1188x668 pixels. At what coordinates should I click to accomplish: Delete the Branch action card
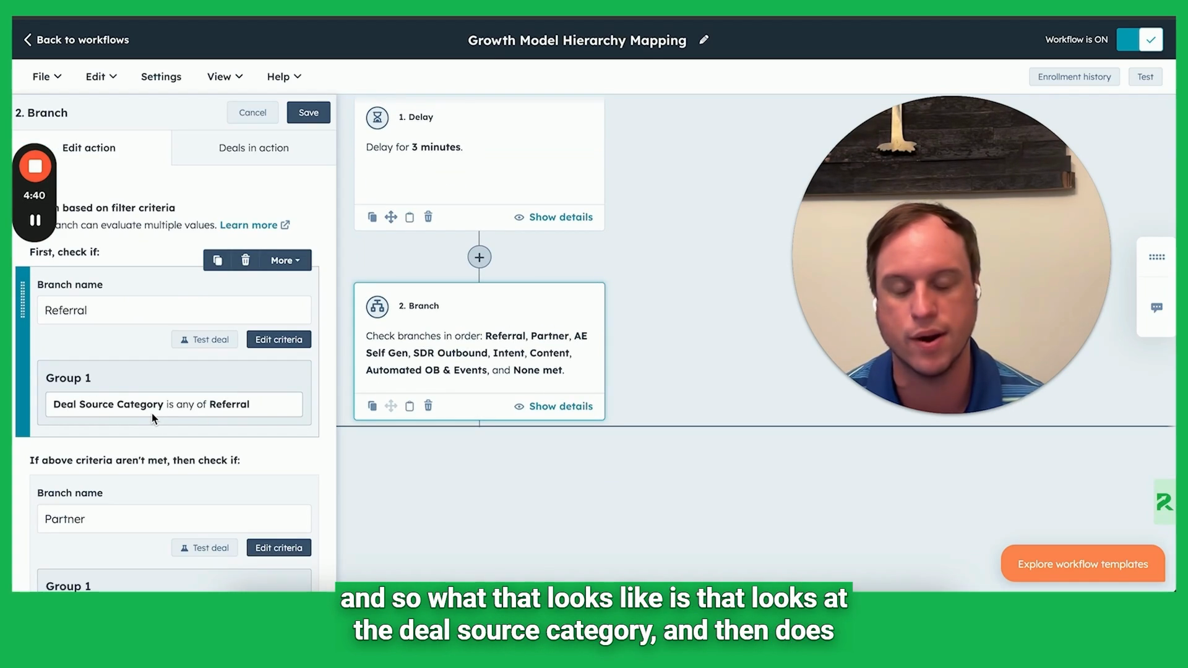[x=428, y=406]
